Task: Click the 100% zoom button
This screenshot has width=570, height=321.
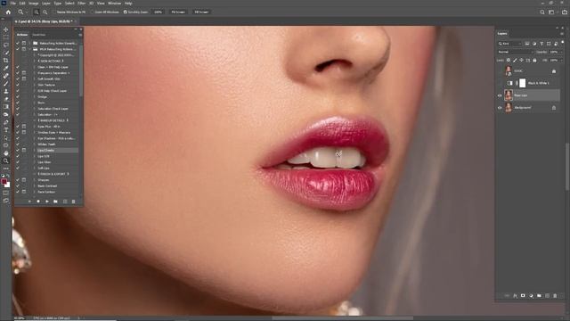Action: click(x=158, y=12)
